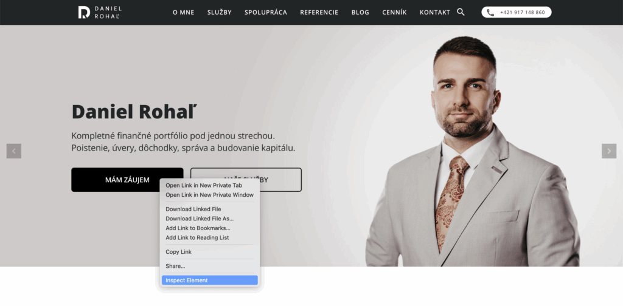Screen dimensions: 623x306
Task: Choose Open Link in New Private Window
Action: [210, 195]
